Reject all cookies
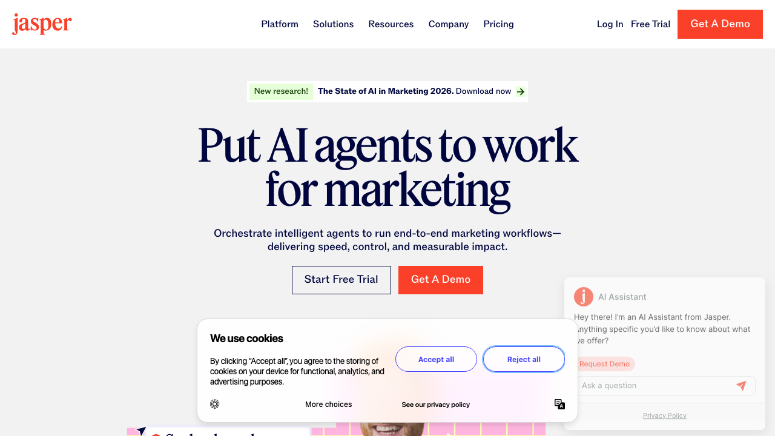The height and width of the screenshot is (436, 775). [524, 359]
